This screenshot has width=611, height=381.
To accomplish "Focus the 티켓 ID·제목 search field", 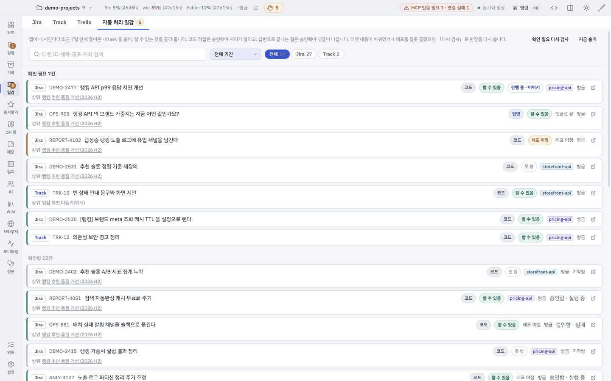I will coord(118,54).
